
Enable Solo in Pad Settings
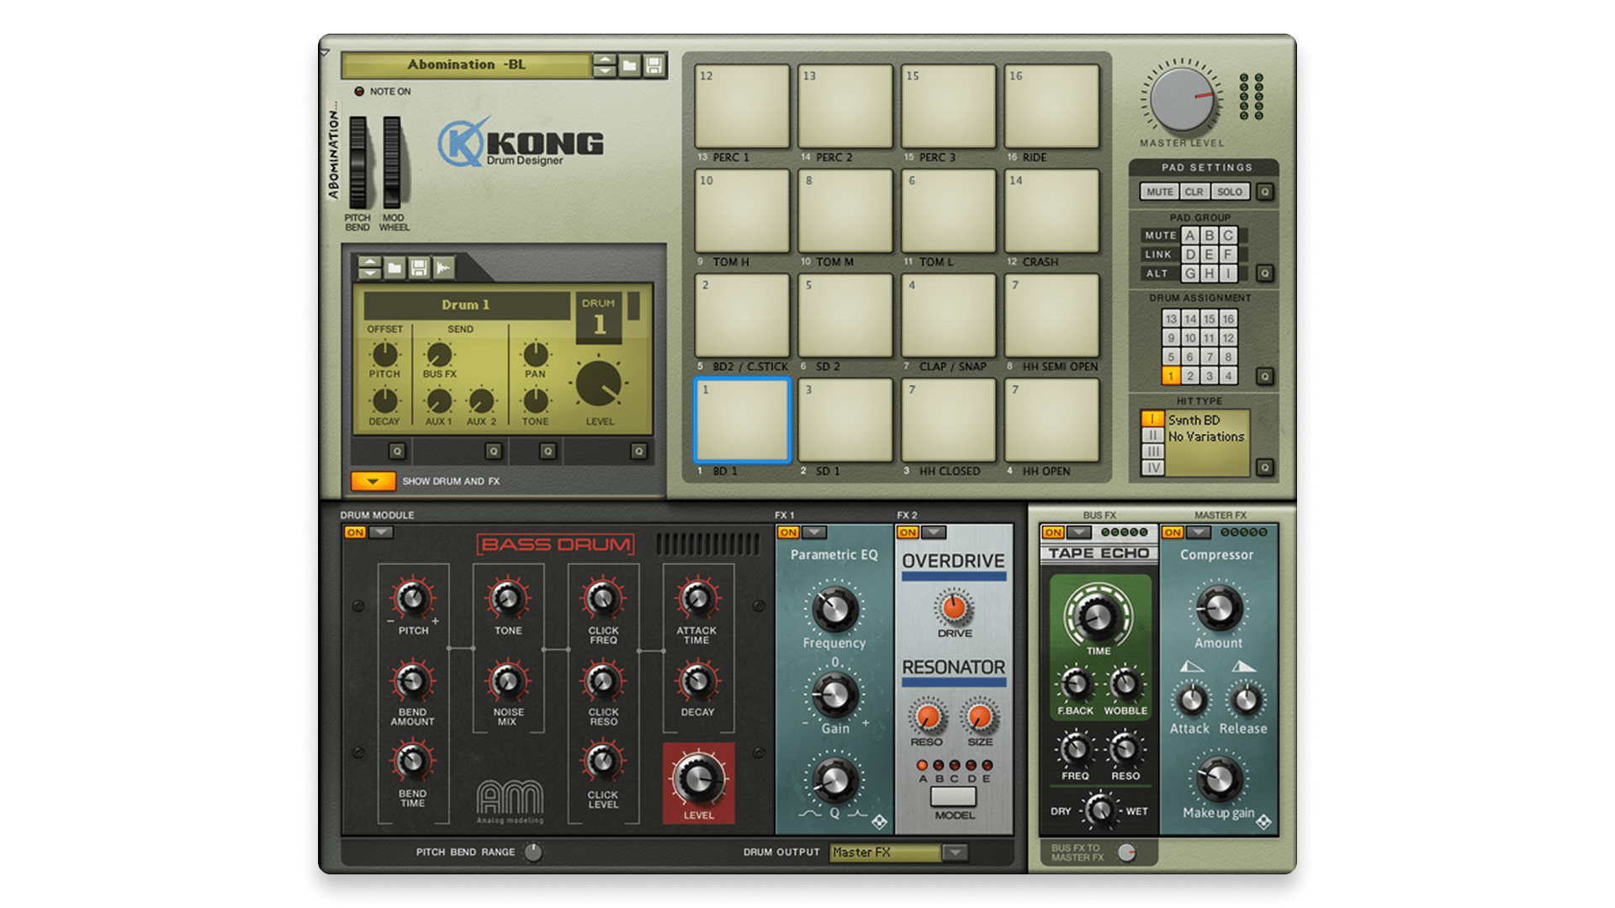[1230, 192]
